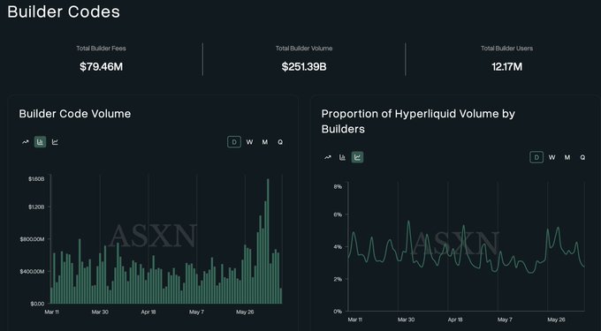This screenshot has height=331, width=601.
Task: Click the 6% y-axis label
Action: [338, 214]
